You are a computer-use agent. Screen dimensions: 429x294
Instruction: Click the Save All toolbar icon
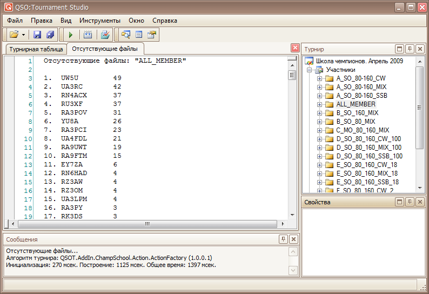pyautogui.click(x=50, y=35)
